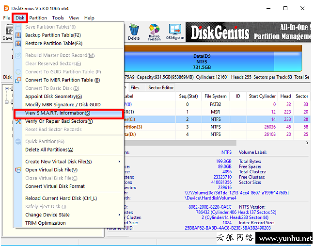Click the DiskGenius app logo in title bar

[6, 8]
